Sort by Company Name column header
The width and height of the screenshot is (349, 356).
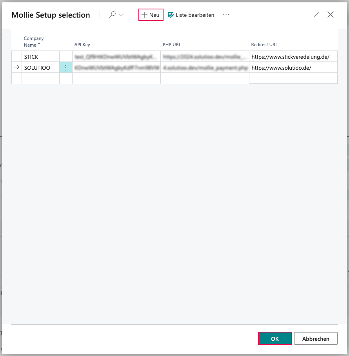click(34, 42)
